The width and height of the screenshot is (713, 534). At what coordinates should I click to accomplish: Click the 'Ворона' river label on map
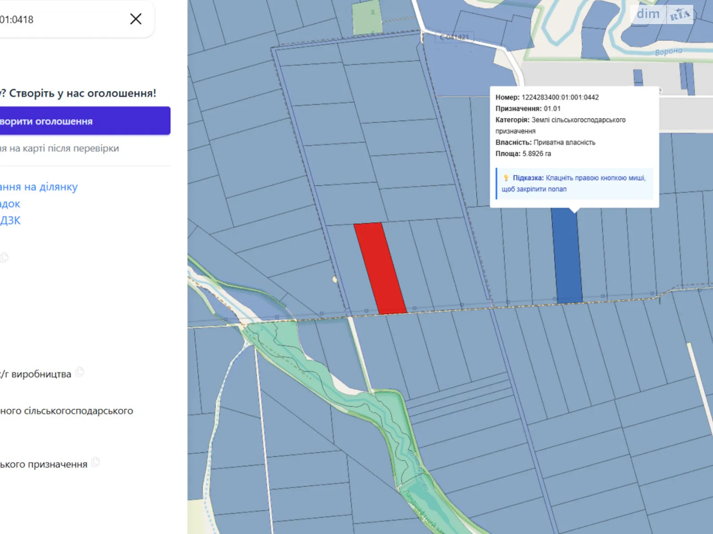(668, 52)
